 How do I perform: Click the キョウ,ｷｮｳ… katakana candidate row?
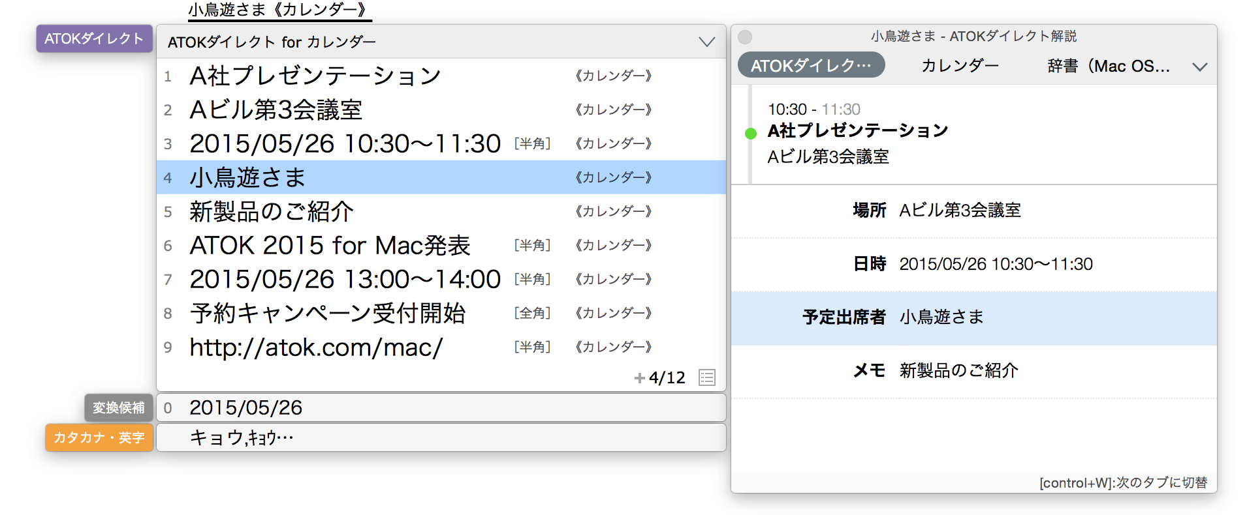[x=441, y=437]
